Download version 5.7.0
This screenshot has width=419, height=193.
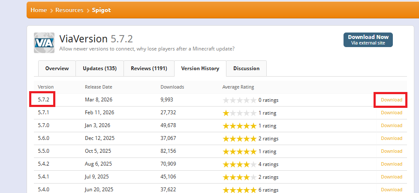pos(391,126)
